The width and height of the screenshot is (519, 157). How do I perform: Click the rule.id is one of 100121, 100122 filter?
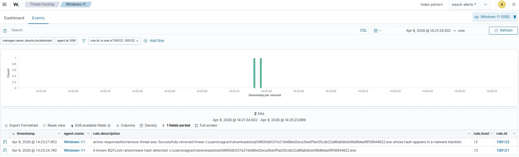[x=112, y=41]
